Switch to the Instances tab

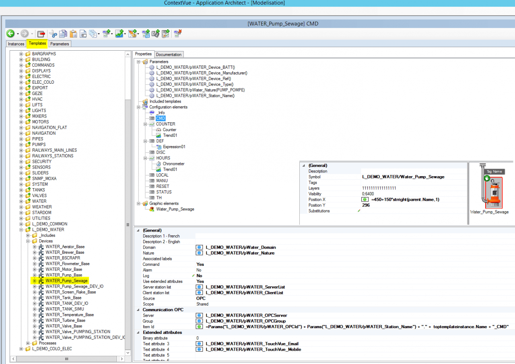click(16, 44)
